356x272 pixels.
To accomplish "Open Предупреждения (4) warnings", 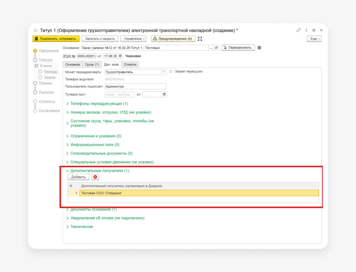I will (x=173, y=39).
